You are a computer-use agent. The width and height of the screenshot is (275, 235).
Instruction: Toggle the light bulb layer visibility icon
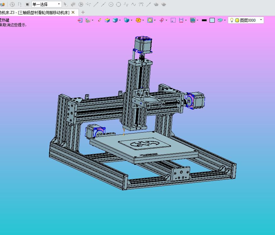[x=232, y=20]
